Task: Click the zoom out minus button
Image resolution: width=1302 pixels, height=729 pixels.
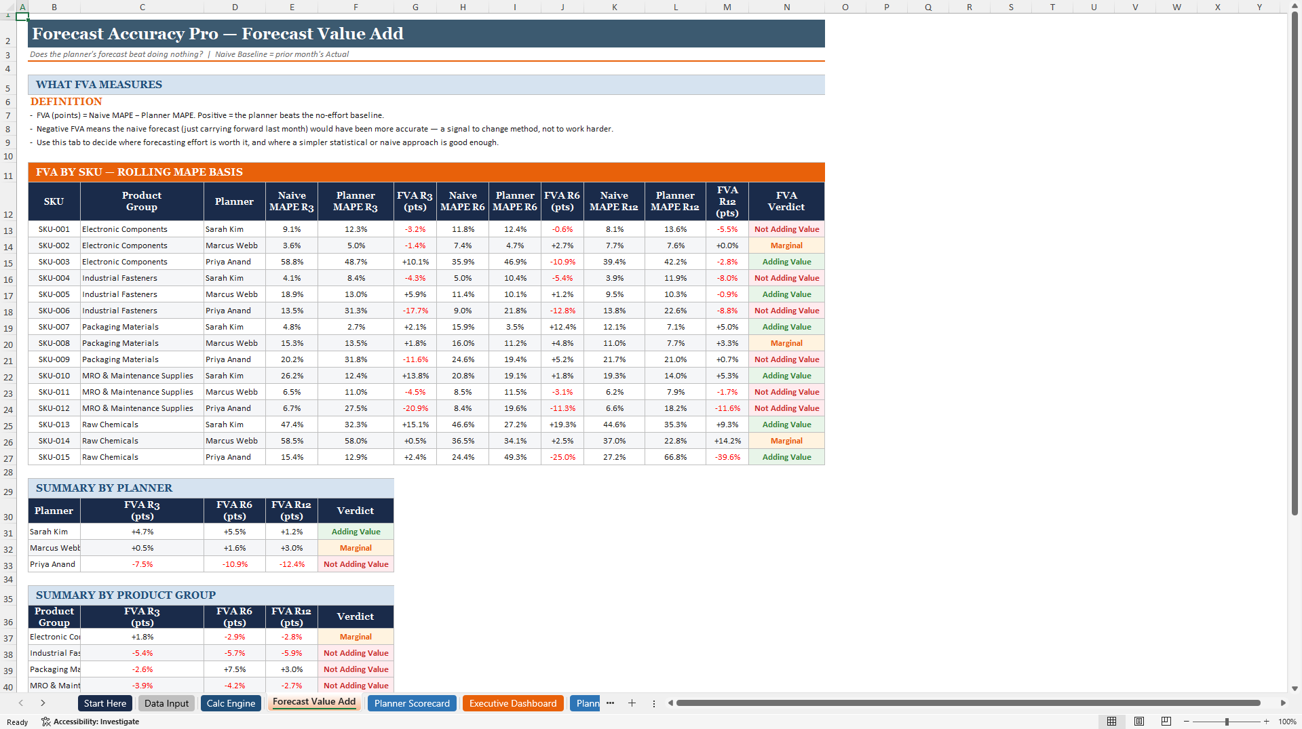Action: coord(1187,722)
